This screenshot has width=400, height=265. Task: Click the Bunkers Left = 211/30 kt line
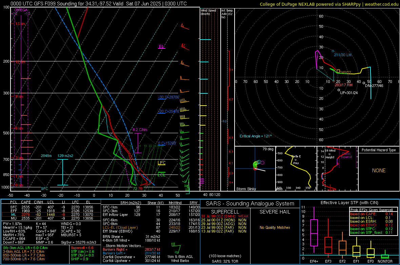click(x=132, y=253)
